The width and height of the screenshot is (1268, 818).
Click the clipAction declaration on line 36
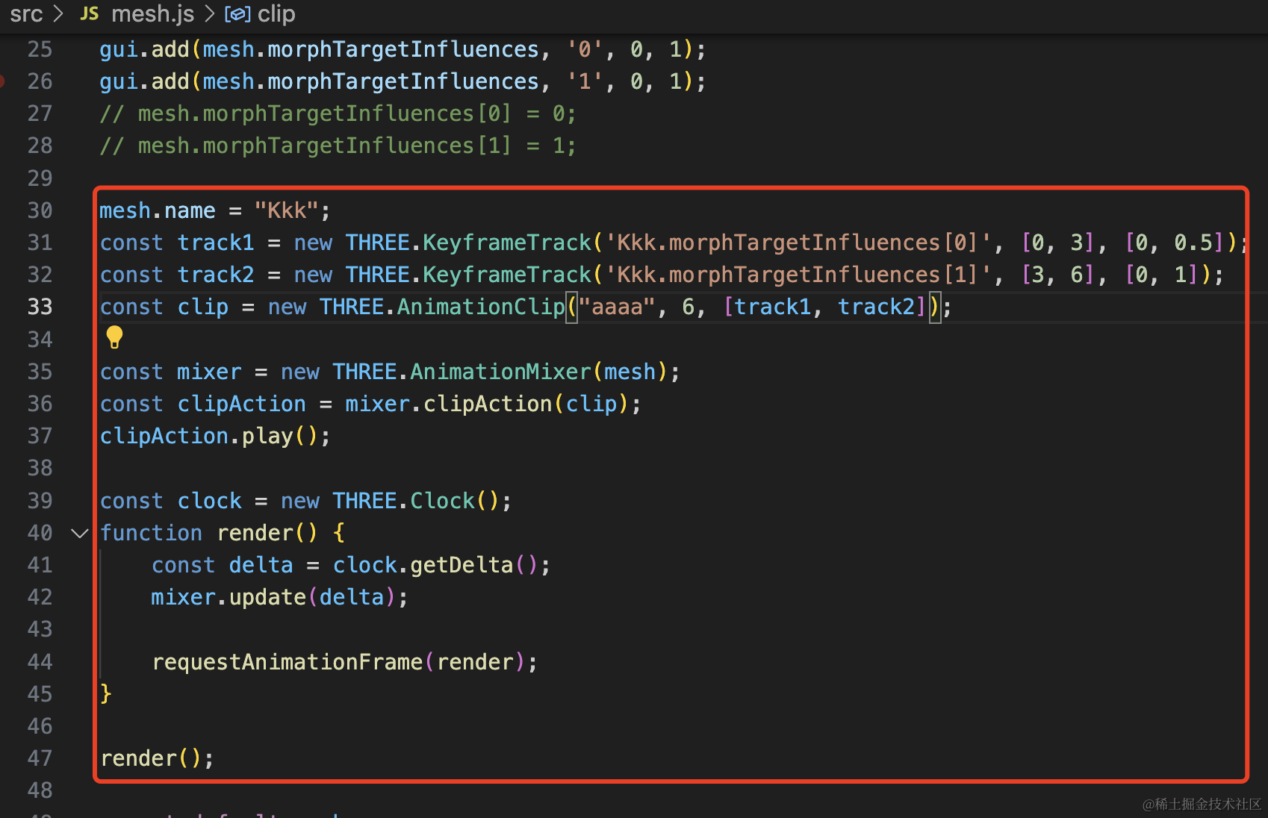[x=242, y=404]
